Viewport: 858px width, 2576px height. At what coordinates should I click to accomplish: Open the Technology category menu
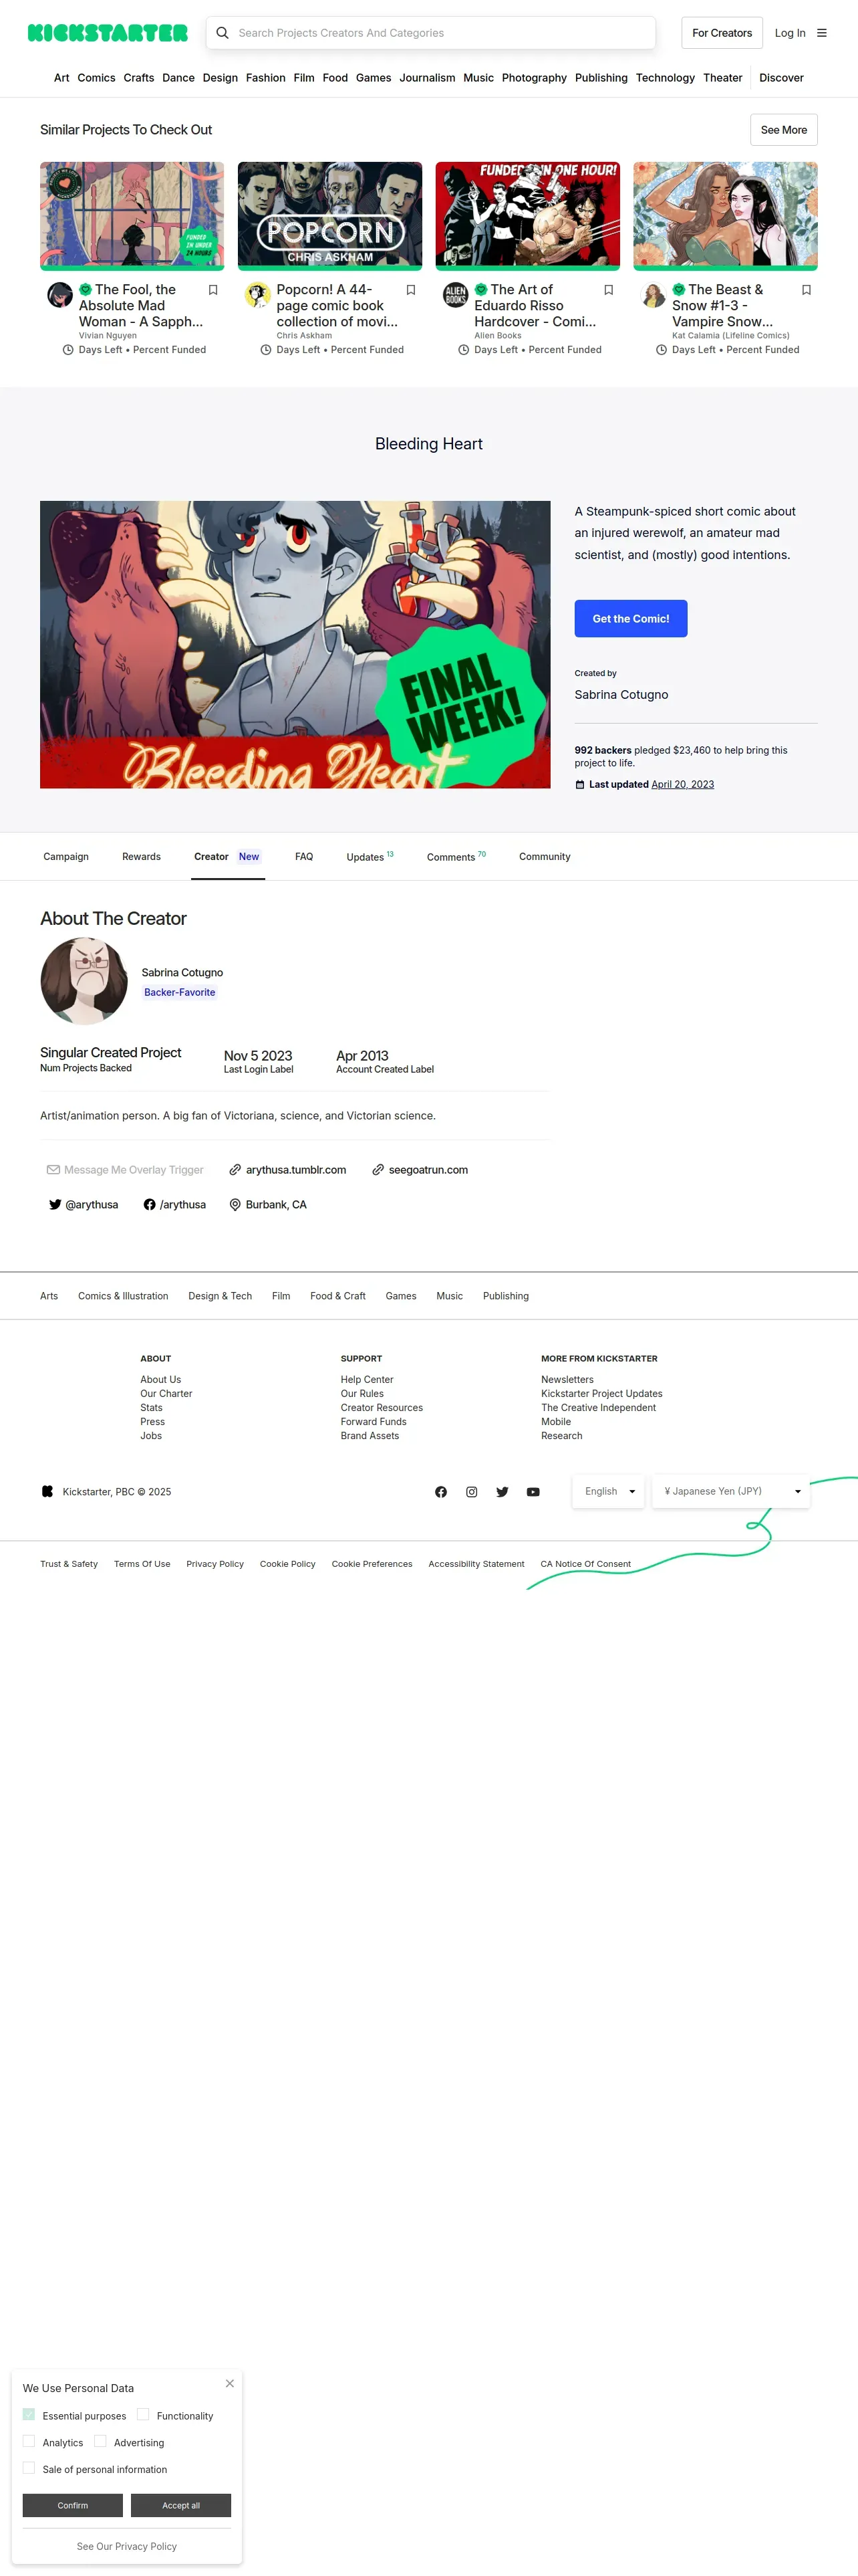pos(666,78)
